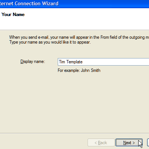Place cursor on the word Template in field
Image resolution: width=149 pixels, height=149 pixels.
pos(74,62)
